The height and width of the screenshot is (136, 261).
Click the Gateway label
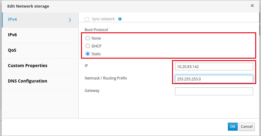pyautogui.click(x=92, y=91)
